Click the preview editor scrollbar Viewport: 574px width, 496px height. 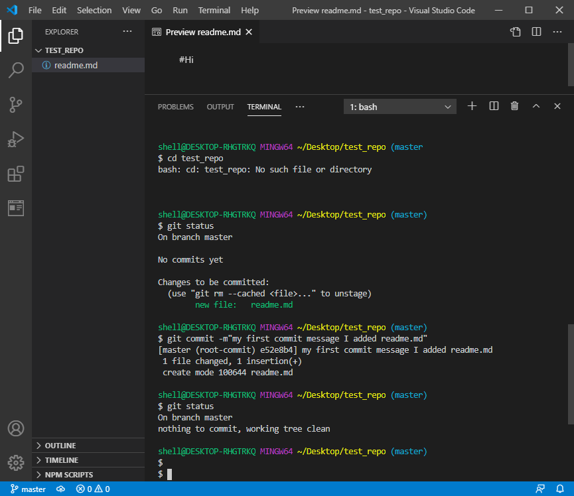[x=571, y=65]
